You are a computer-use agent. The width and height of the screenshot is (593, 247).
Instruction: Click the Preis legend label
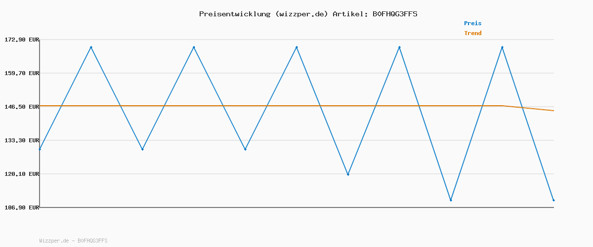pos(472,23)
